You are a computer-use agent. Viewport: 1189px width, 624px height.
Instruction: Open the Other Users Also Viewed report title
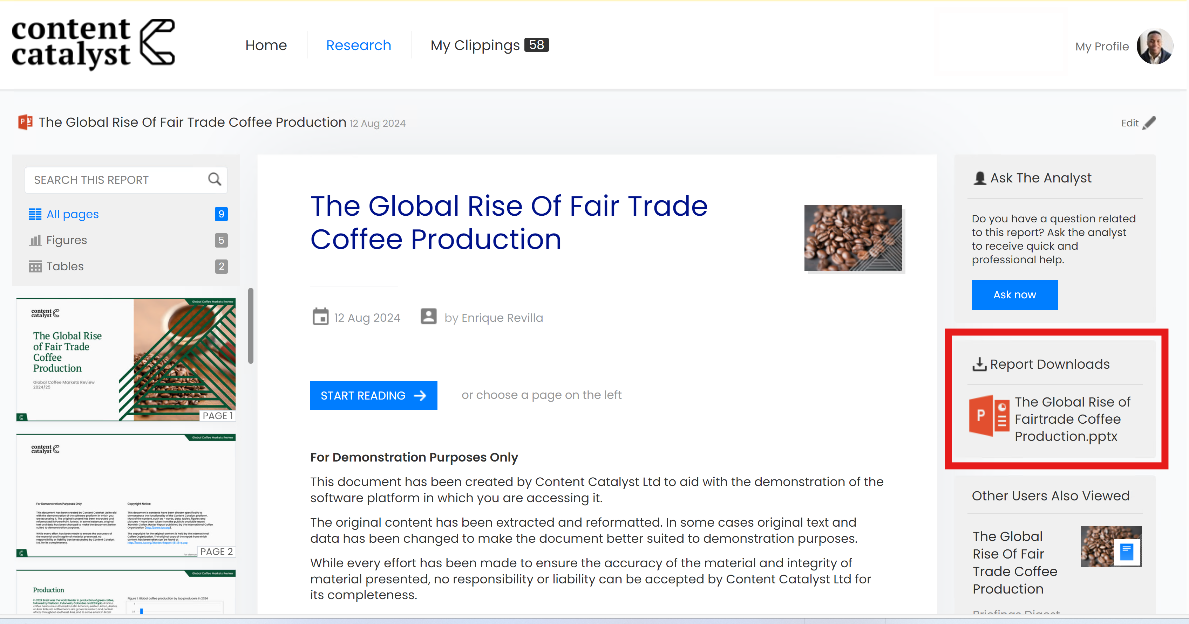tap(1014, 563)
